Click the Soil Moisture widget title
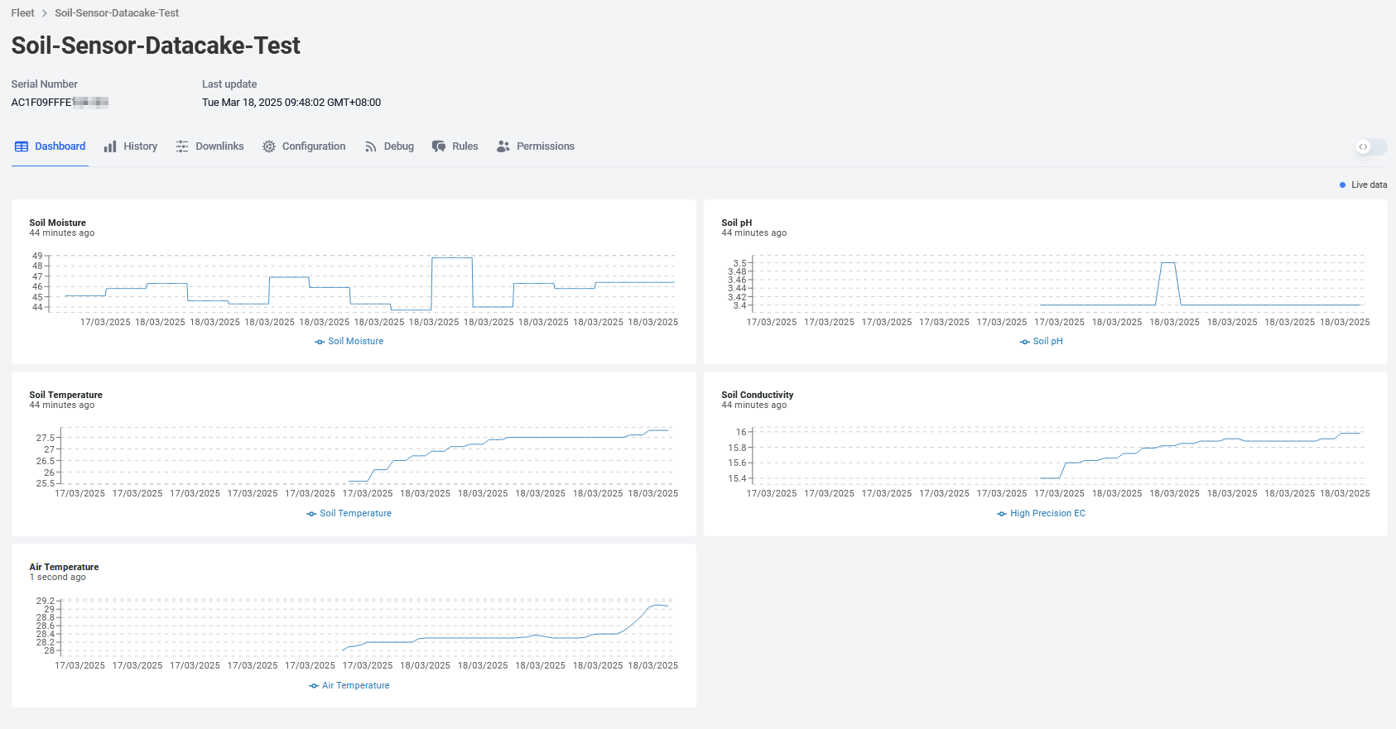1396x729 pixels. click(x=57, y=223)
